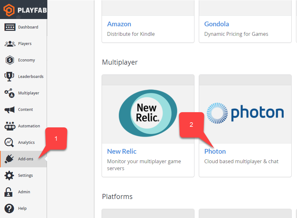Open the Settings gear icon

coord(9,176)
